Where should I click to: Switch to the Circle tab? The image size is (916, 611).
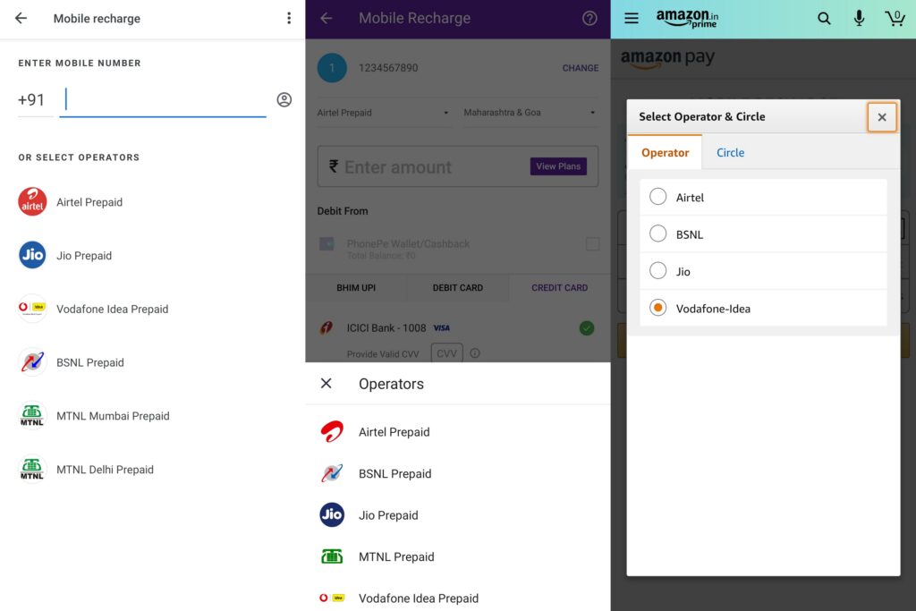730,152
